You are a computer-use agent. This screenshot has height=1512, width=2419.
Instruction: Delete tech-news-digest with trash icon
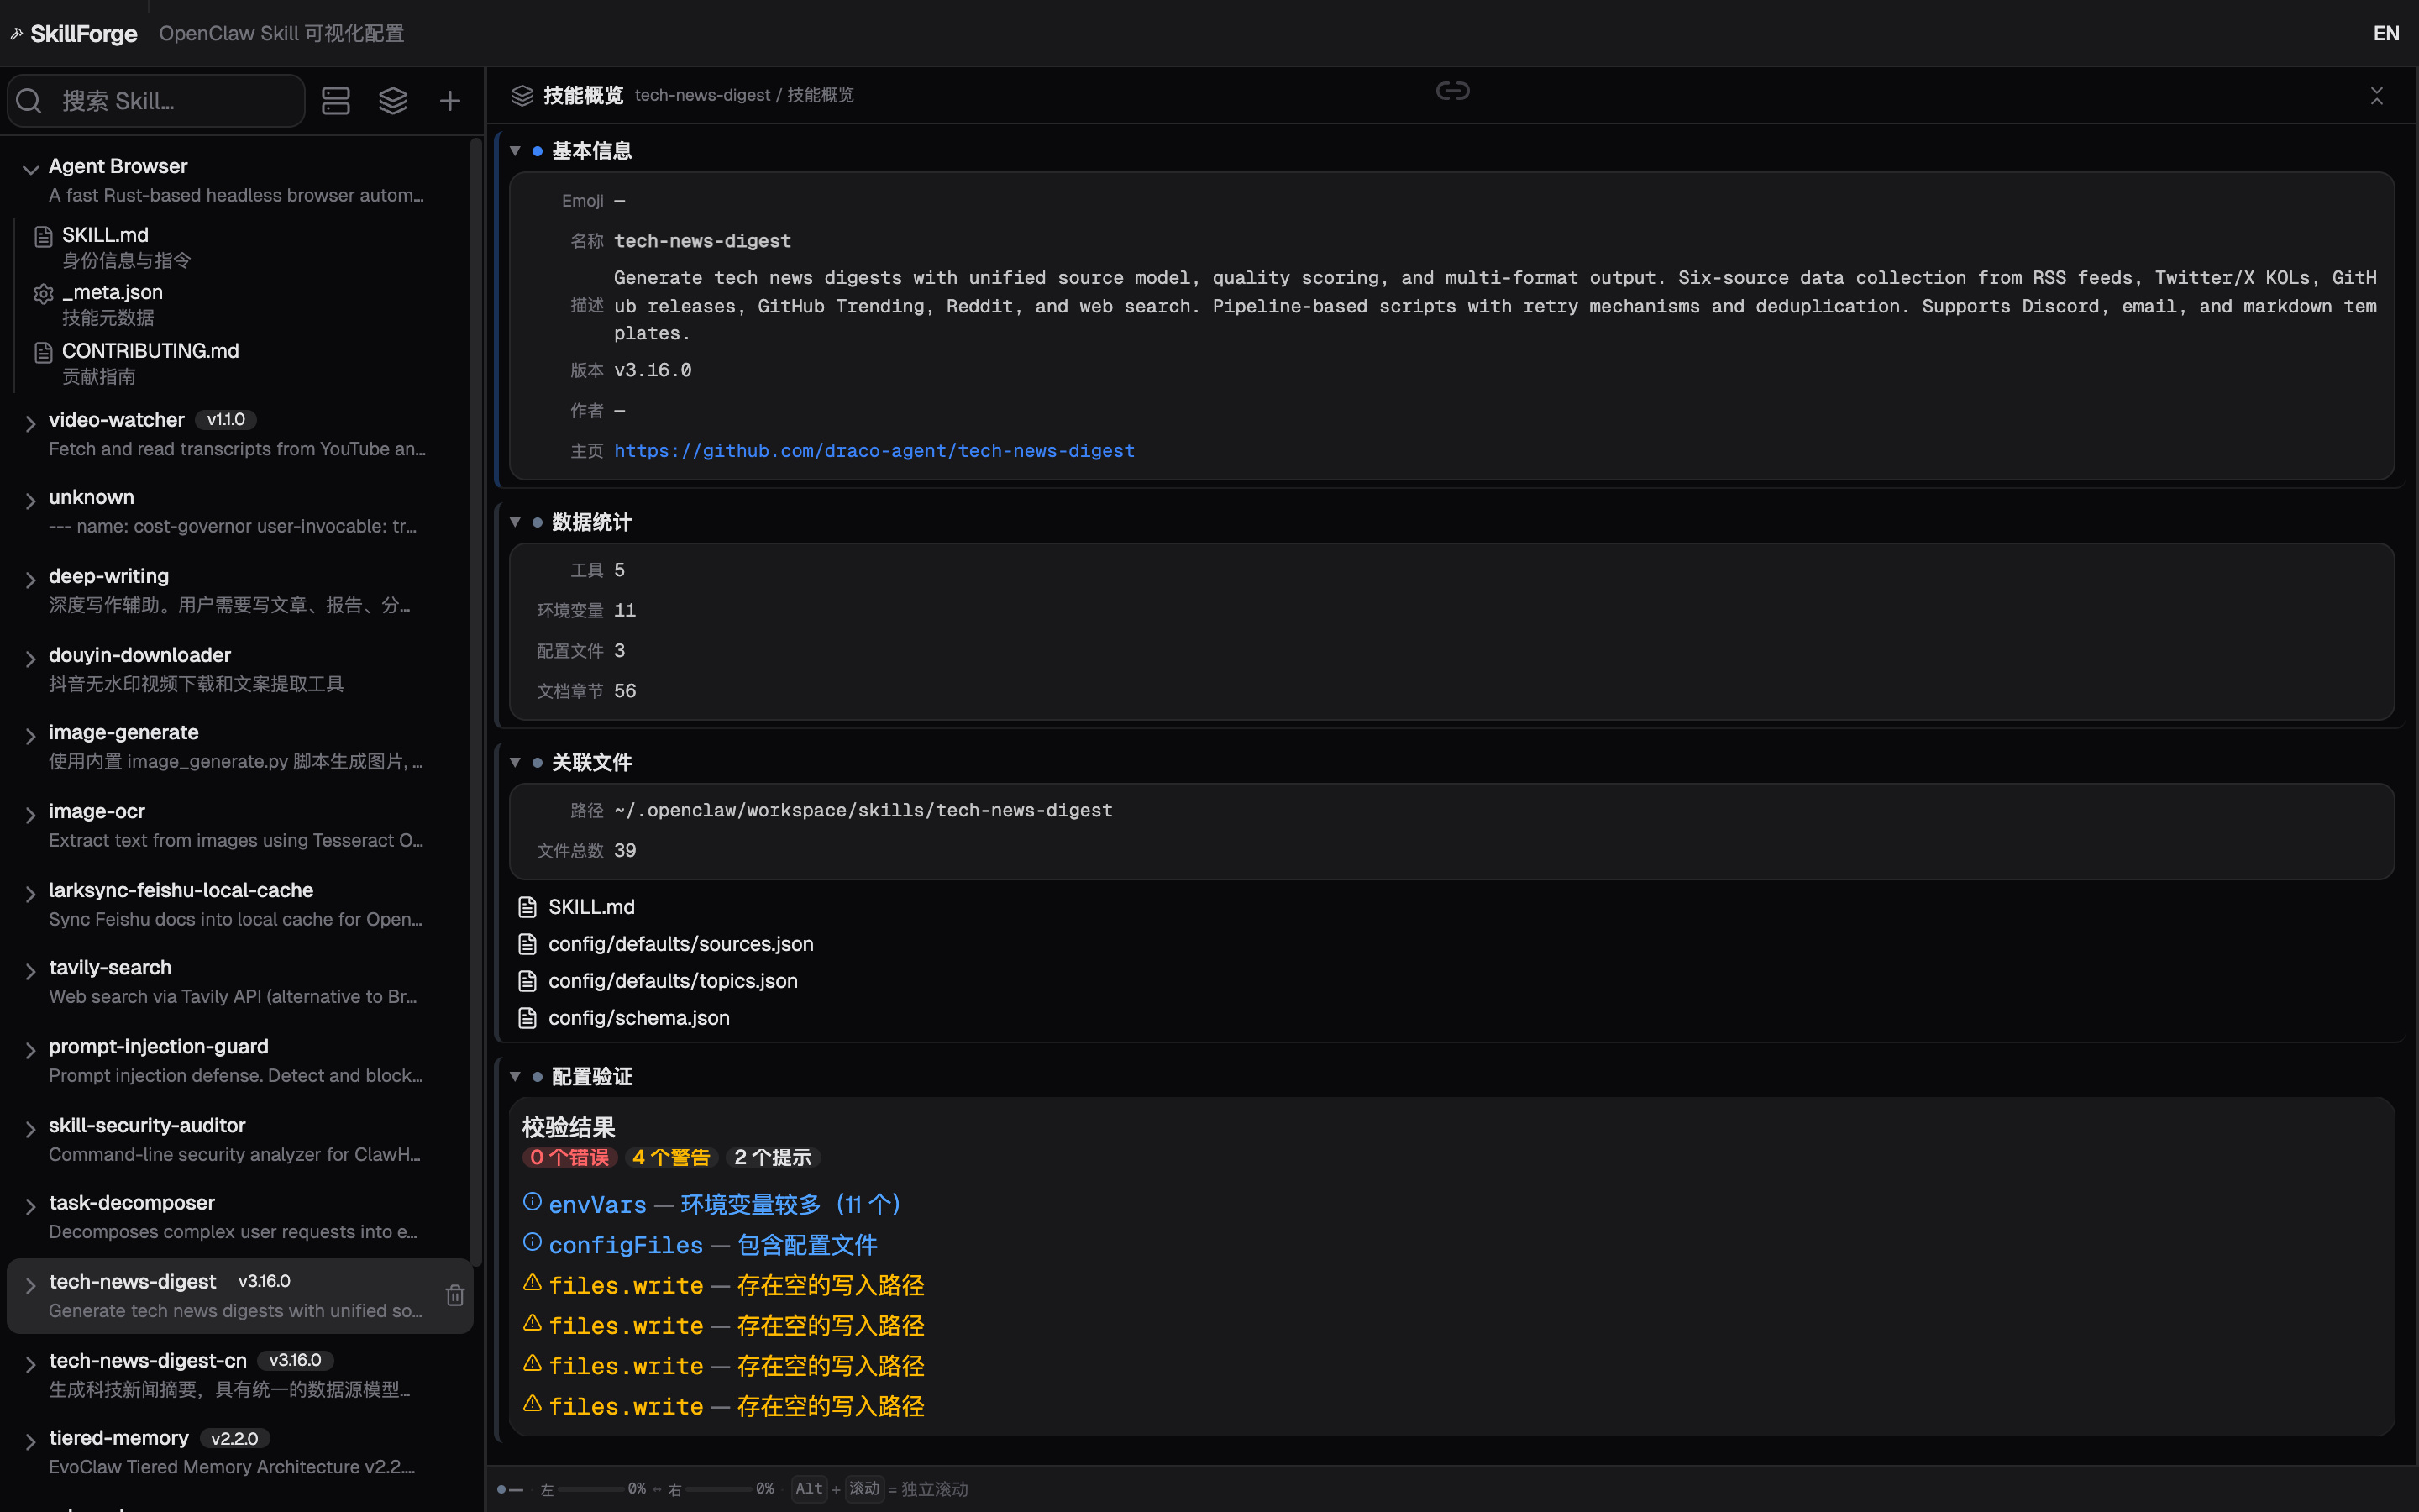click(x=454, y=1295)
